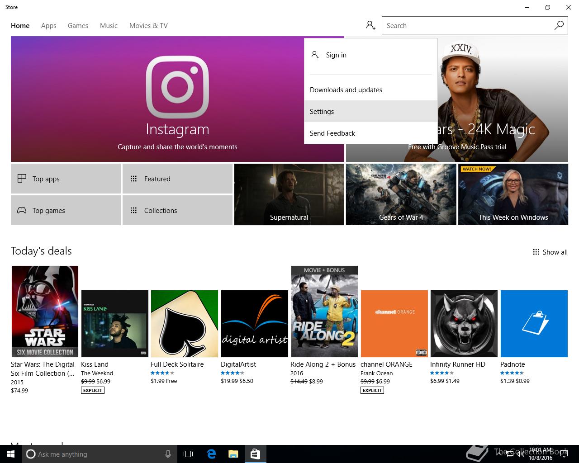Open the Kiss Land album cover

[x=115, y=324]
